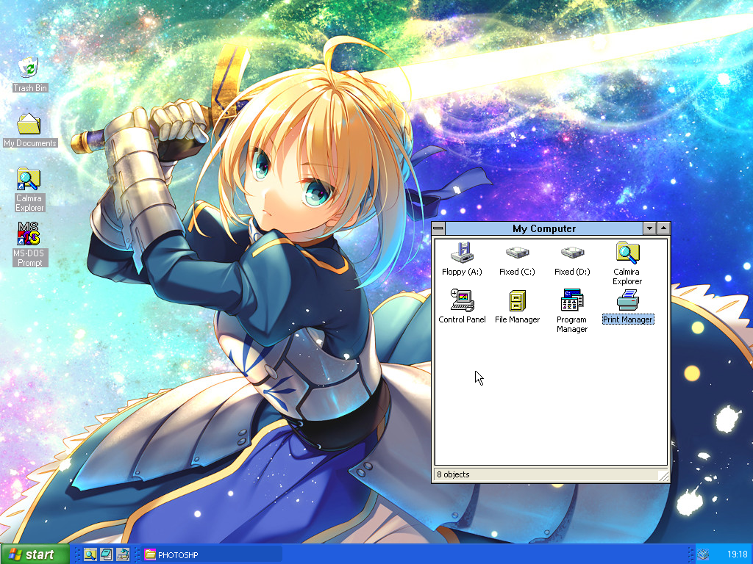This screenshot has width=753, height=564.
Task: Click the Trash Bin desktop icon
Action: pos(30,68)
